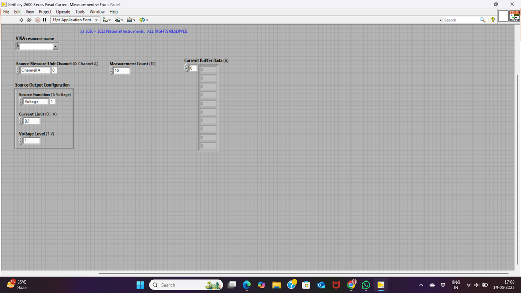Screen dimensions: 521x293
Task: Click the Measurement Count input field
Action: pos(122,70)
